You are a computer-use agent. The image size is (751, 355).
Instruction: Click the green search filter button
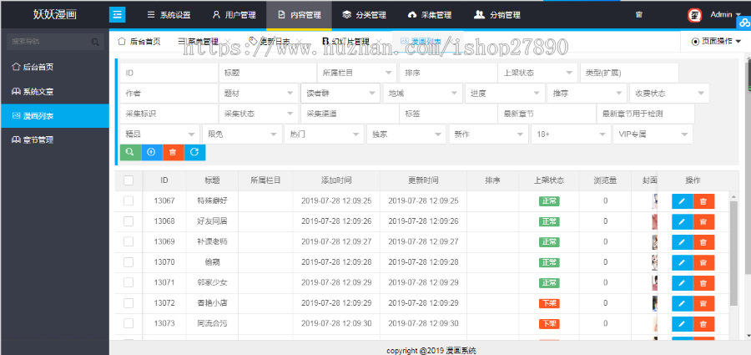130,152
